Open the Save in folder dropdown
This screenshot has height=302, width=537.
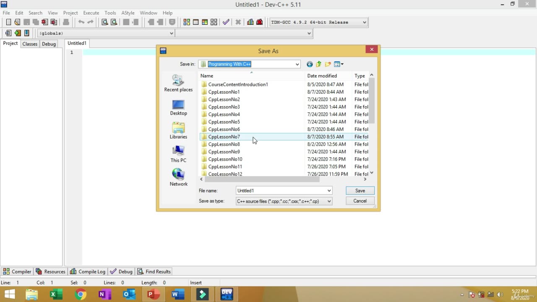(x=297, y=64)
